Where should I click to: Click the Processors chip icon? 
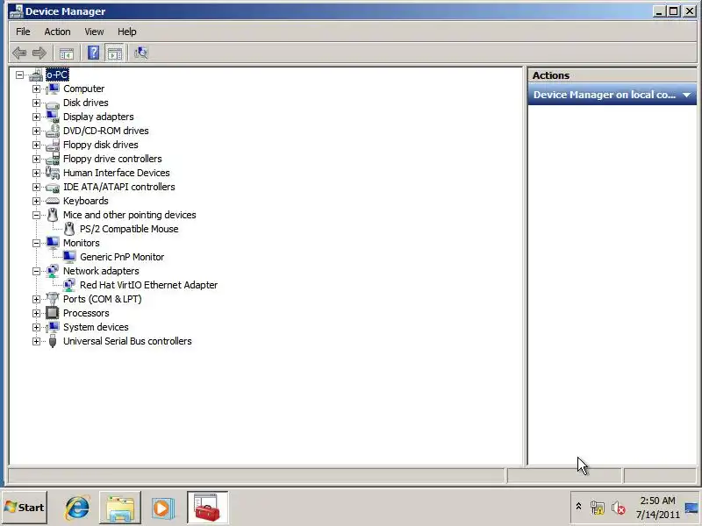(53, 313)
